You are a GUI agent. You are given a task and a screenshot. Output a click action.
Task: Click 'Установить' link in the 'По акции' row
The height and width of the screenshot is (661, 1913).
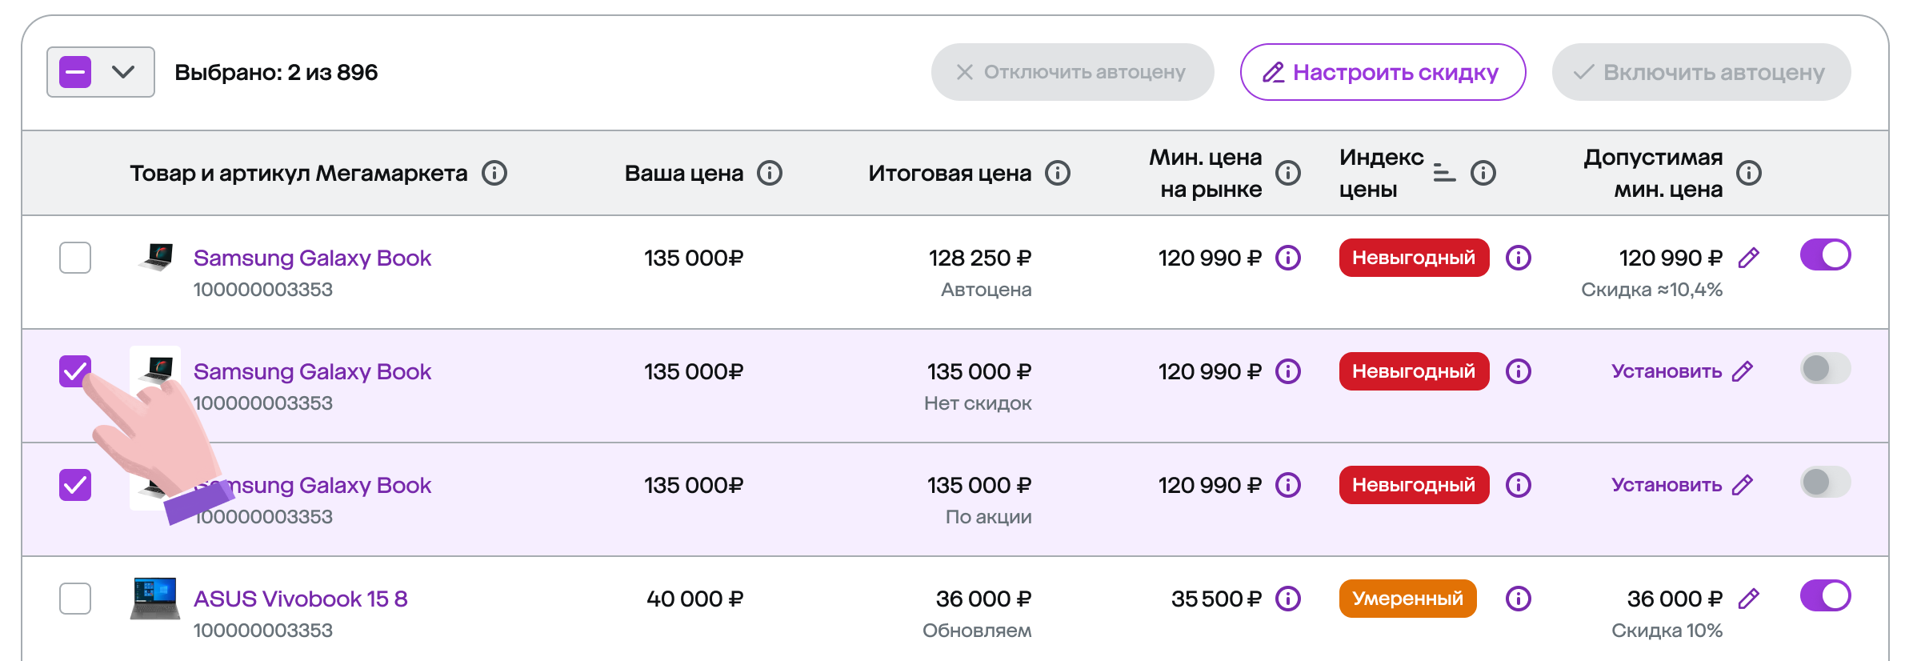(x=1667, y=485)
